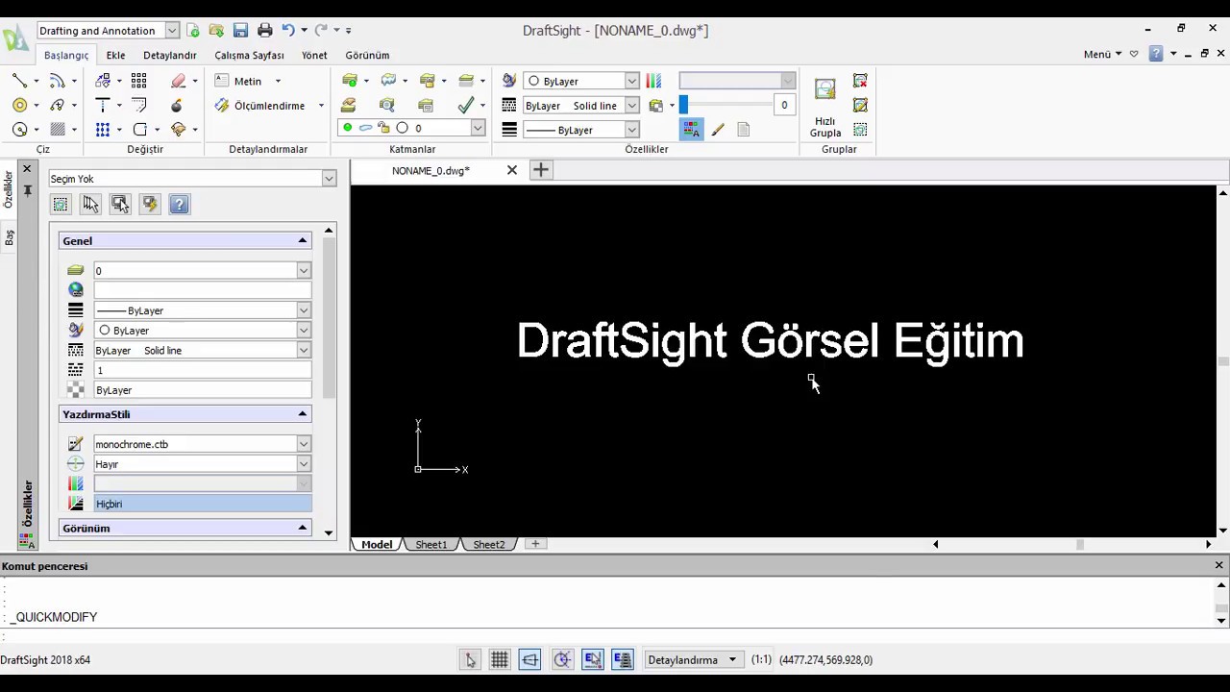The image size is (1230, 692).
Task: Click the edit group pencil icon
Action: [860, 105]
